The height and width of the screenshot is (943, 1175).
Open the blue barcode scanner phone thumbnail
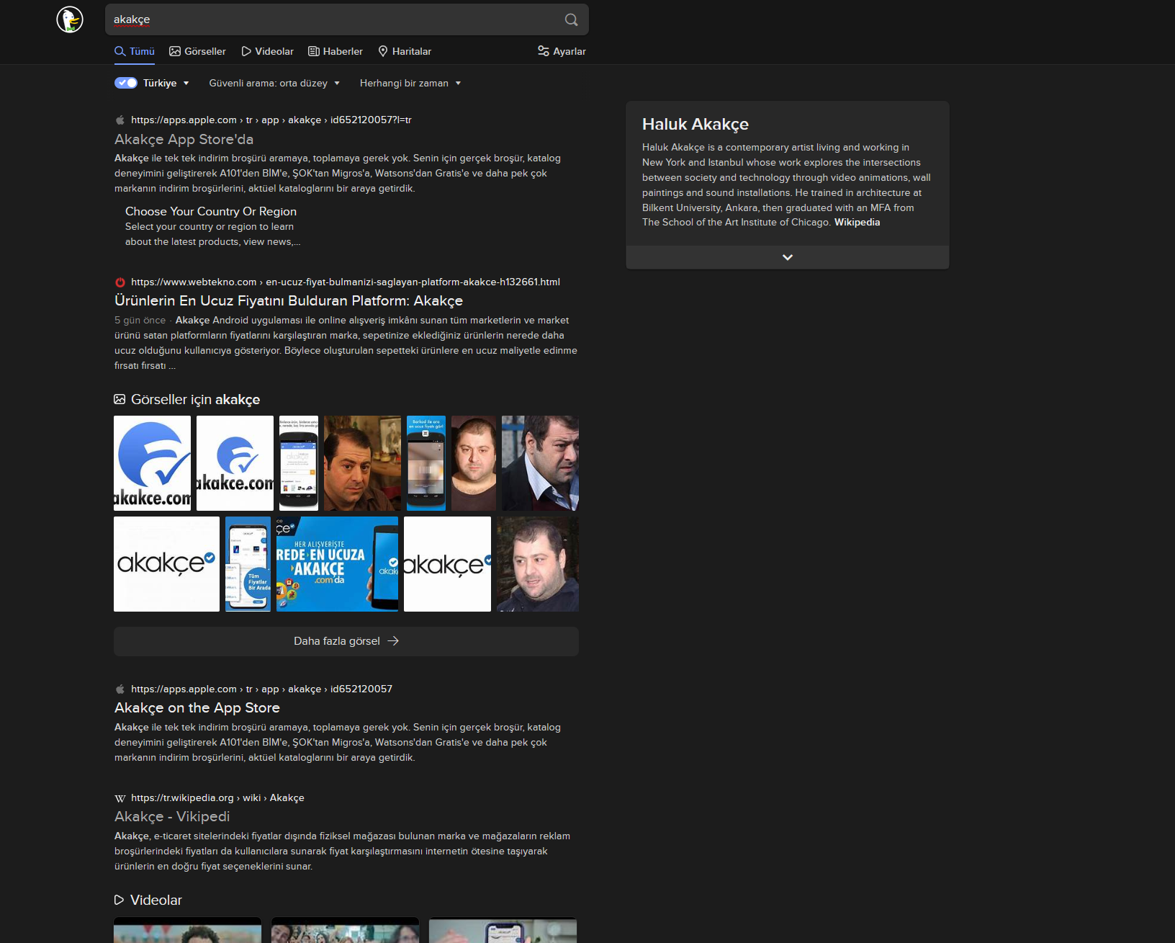(426, 463)
